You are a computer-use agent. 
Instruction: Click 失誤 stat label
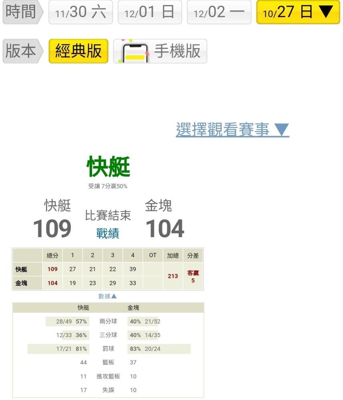[x=108, y=390]
